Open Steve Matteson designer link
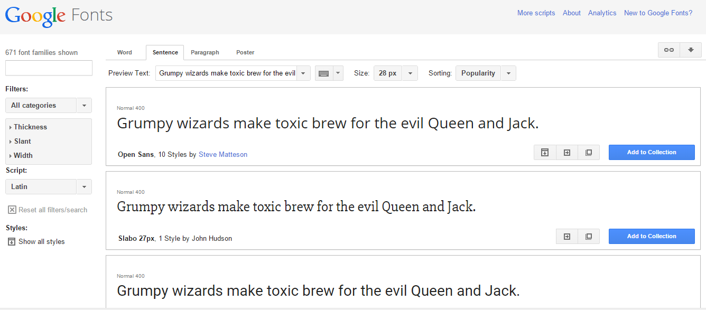Screen dimensions: 706x310 click(223, 155)
